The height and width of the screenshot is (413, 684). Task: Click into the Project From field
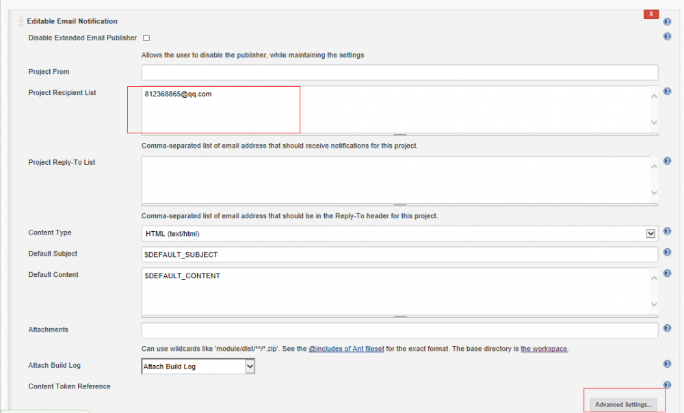click(399, 72)
